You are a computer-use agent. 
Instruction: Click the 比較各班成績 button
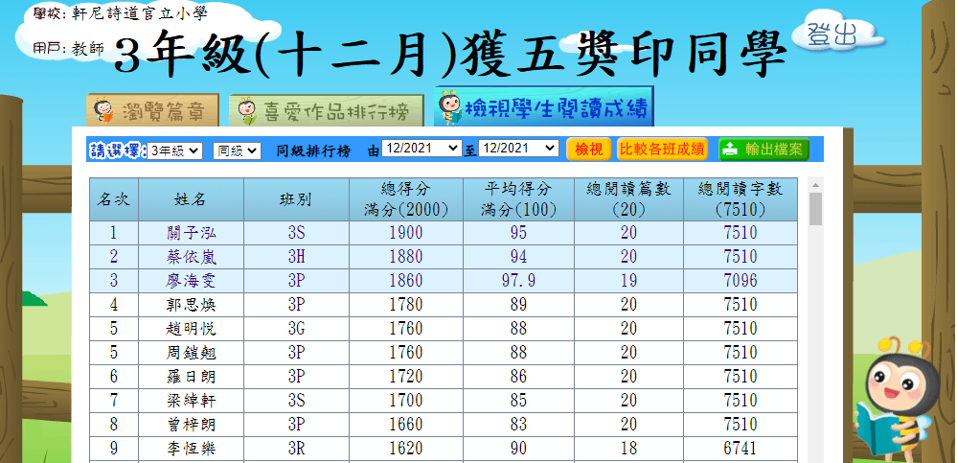tap(662, 149)
